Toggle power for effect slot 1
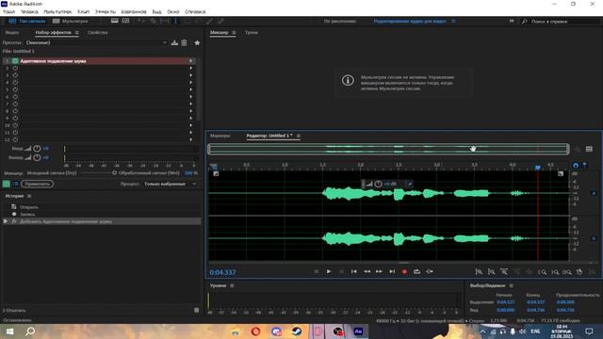This screenshot has width=603, height=339. click(15, 60)
